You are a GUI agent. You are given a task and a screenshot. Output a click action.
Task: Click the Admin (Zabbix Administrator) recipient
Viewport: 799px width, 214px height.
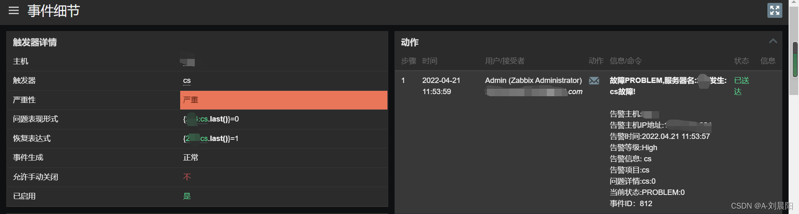point(533,80)
